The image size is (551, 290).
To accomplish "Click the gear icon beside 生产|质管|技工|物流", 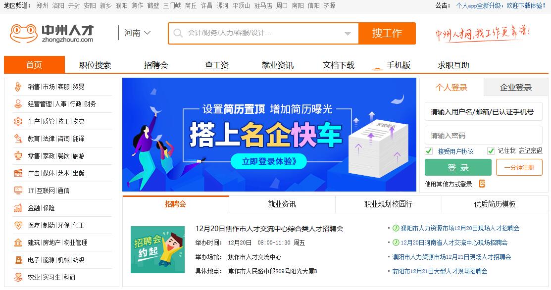I will pyautogui.click(x=18, y=121).
